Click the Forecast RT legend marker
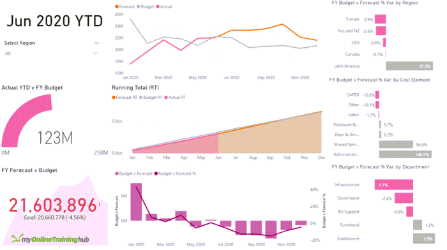 [114, 98]
